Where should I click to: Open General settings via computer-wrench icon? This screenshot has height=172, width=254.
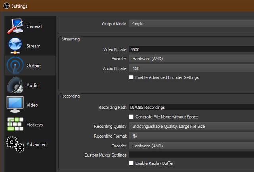point(15,26)
